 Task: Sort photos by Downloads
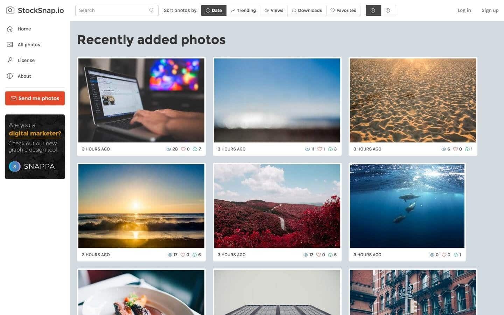(307, 10)
